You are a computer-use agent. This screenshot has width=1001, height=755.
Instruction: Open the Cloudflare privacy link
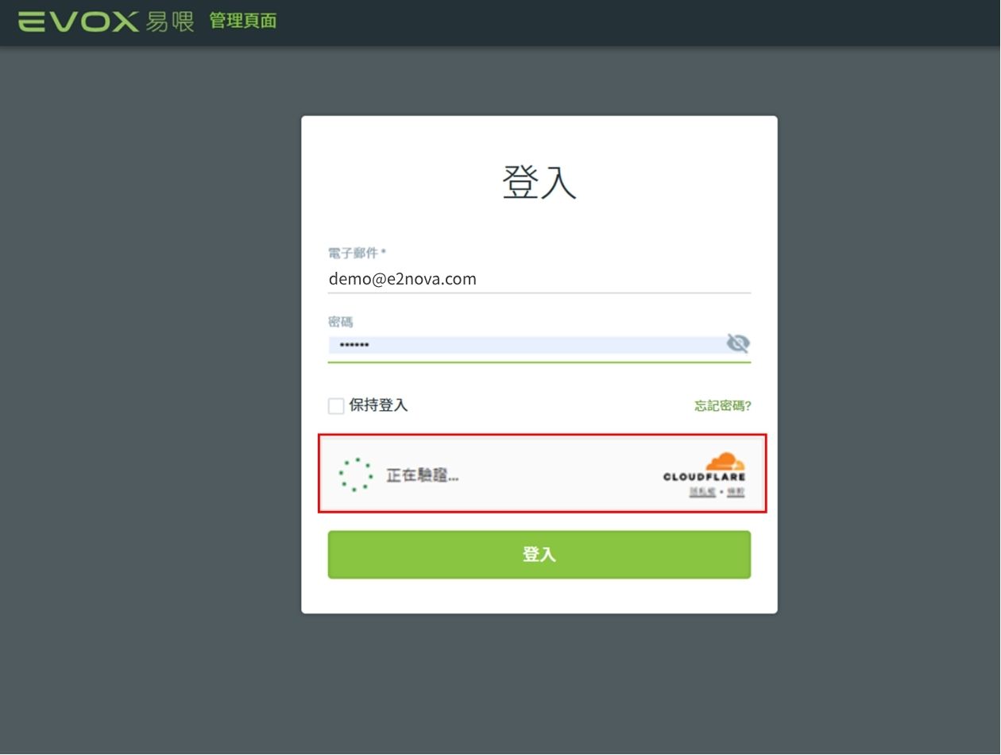pos(702,492)
